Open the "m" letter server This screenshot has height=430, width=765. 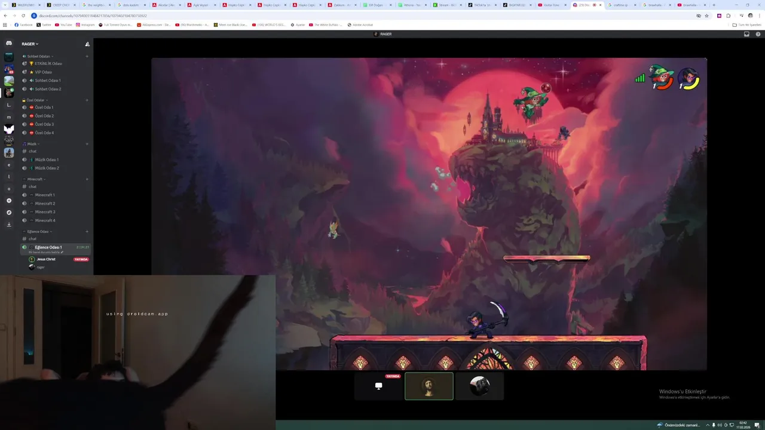pos(9,117)
